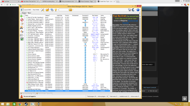The height and width of the screenshot is (106, 190).
Task: Open the blue question mark help icon
Action: pyautogui.click(x=138, y=10)
